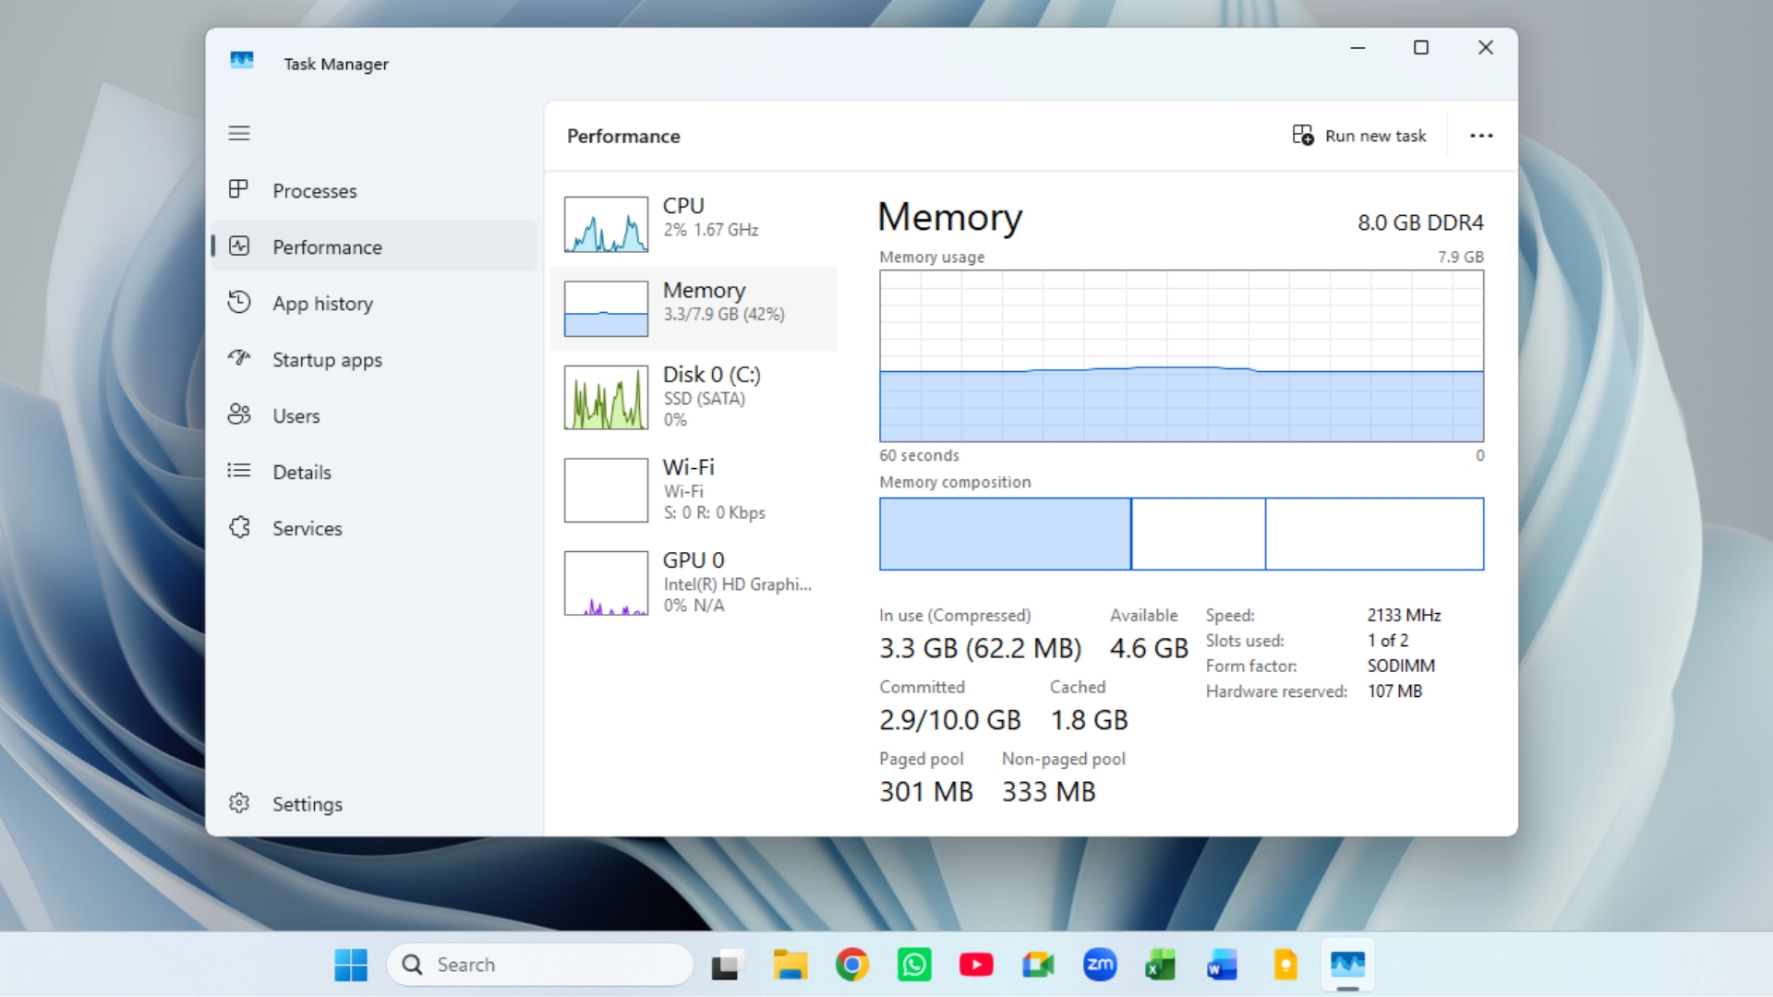
Task: Select the Performance page
Action: coord(374,246)
